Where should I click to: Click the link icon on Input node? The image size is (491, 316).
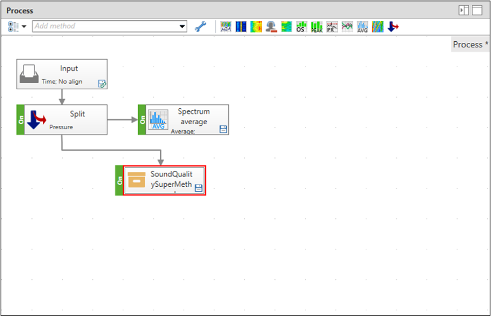102,84
